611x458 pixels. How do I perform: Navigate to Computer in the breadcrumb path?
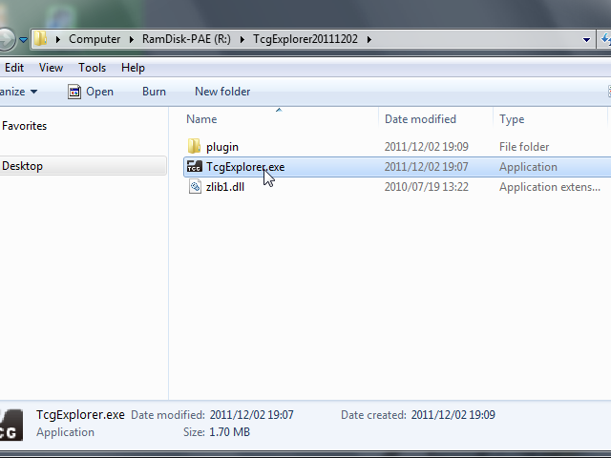pyautogui.click(x=95, y=40)
